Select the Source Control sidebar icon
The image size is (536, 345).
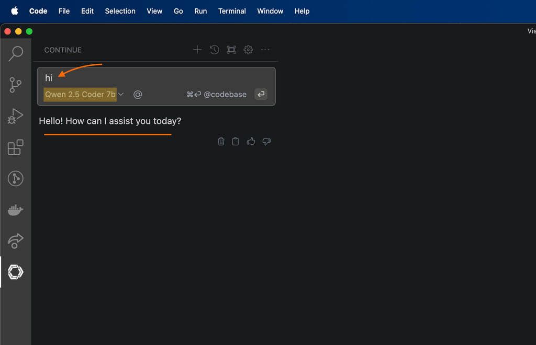15,85
